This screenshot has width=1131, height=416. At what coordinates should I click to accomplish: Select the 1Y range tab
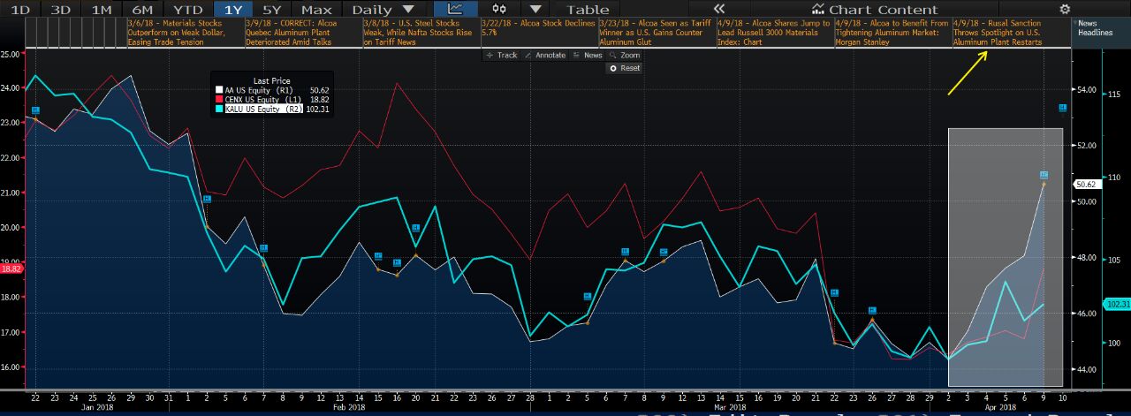[x=234, y=10]
